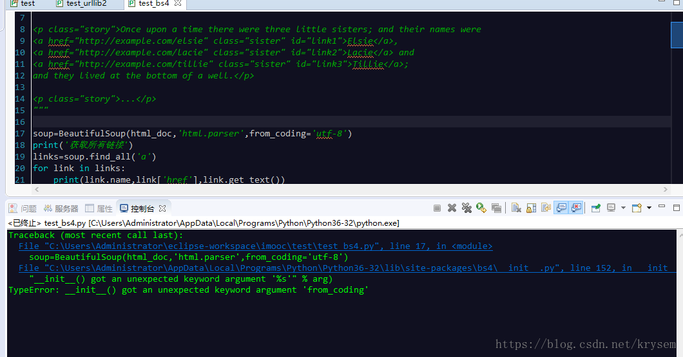Open the 属性 (Properties) tab
Viewport: 683px width, 357px height.
click(99, 208)
